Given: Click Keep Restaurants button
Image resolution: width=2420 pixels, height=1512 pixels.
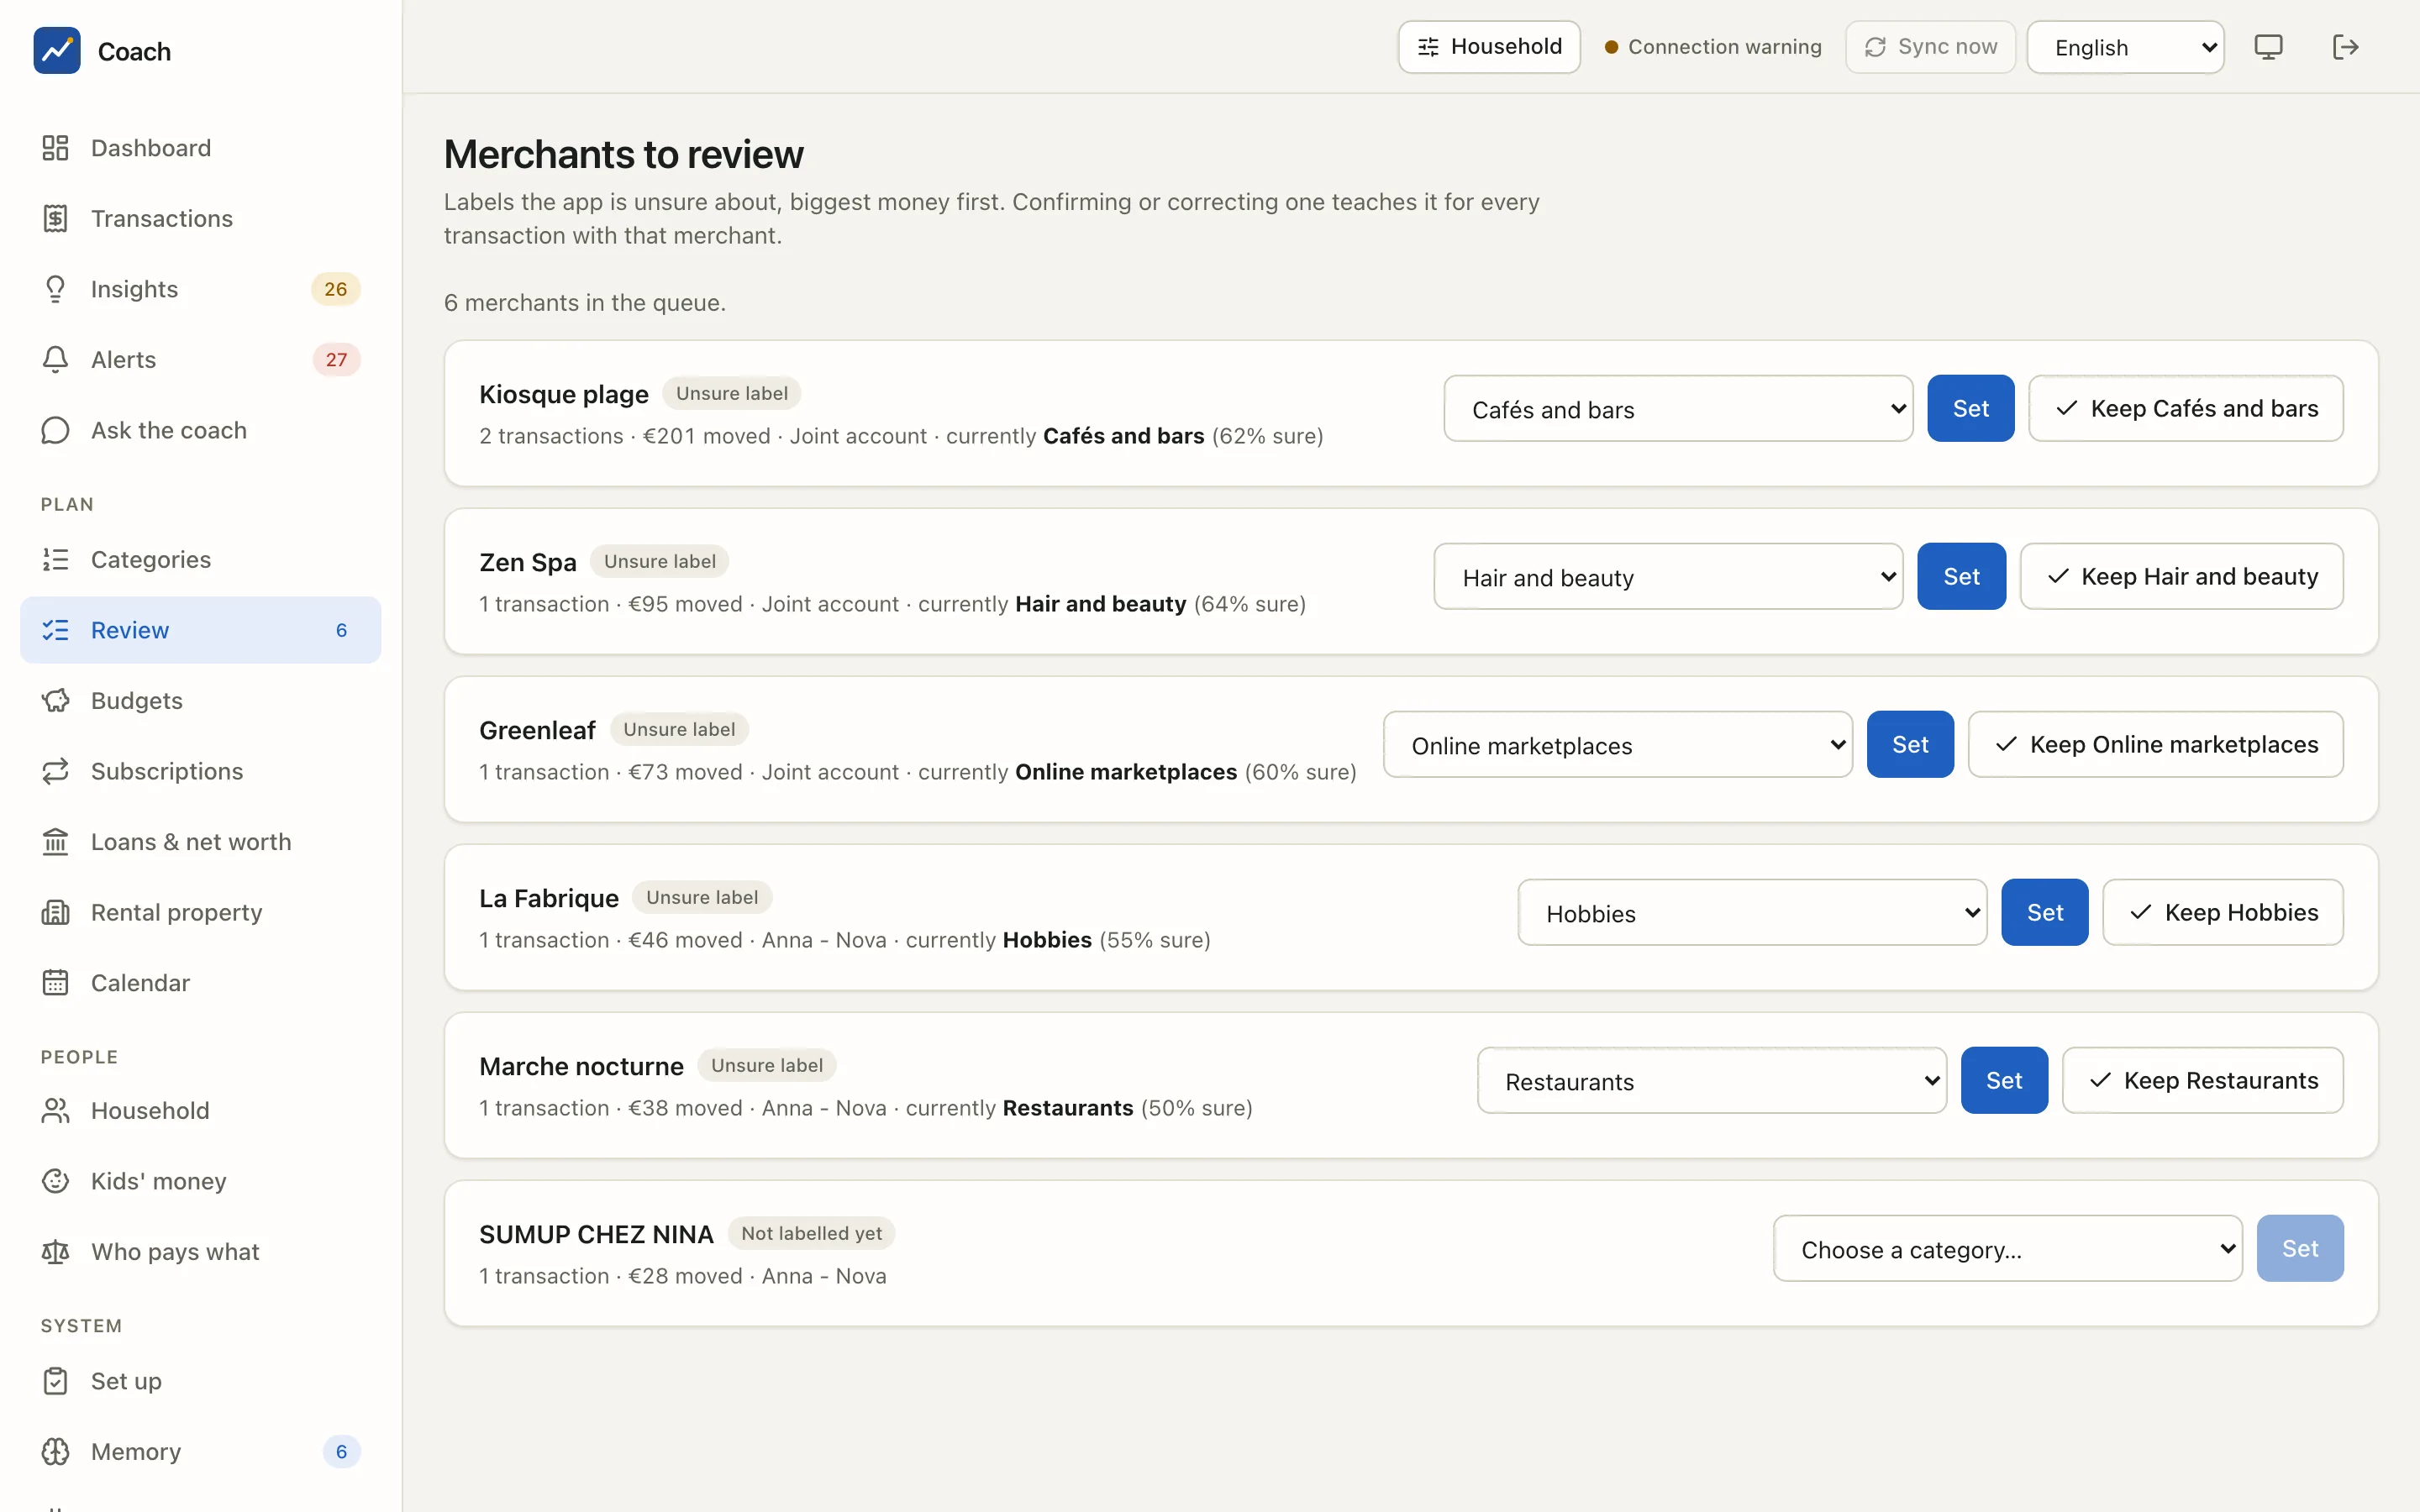Looking at the screenshot, I should [x=2202, y=1080].
